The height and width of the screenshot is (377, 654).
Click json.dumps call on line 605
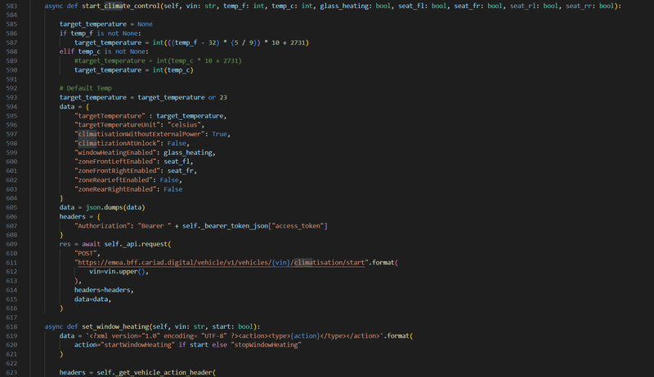coord(115,207)
